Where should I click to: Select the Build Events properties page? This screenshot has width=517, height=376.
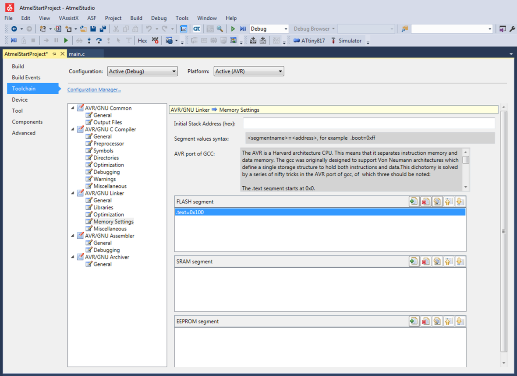point(26,78)
